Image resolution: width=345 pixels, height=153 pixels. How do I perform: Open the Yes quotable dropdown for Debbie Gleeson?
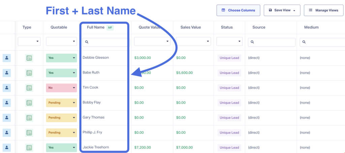[x=61, y=58]
